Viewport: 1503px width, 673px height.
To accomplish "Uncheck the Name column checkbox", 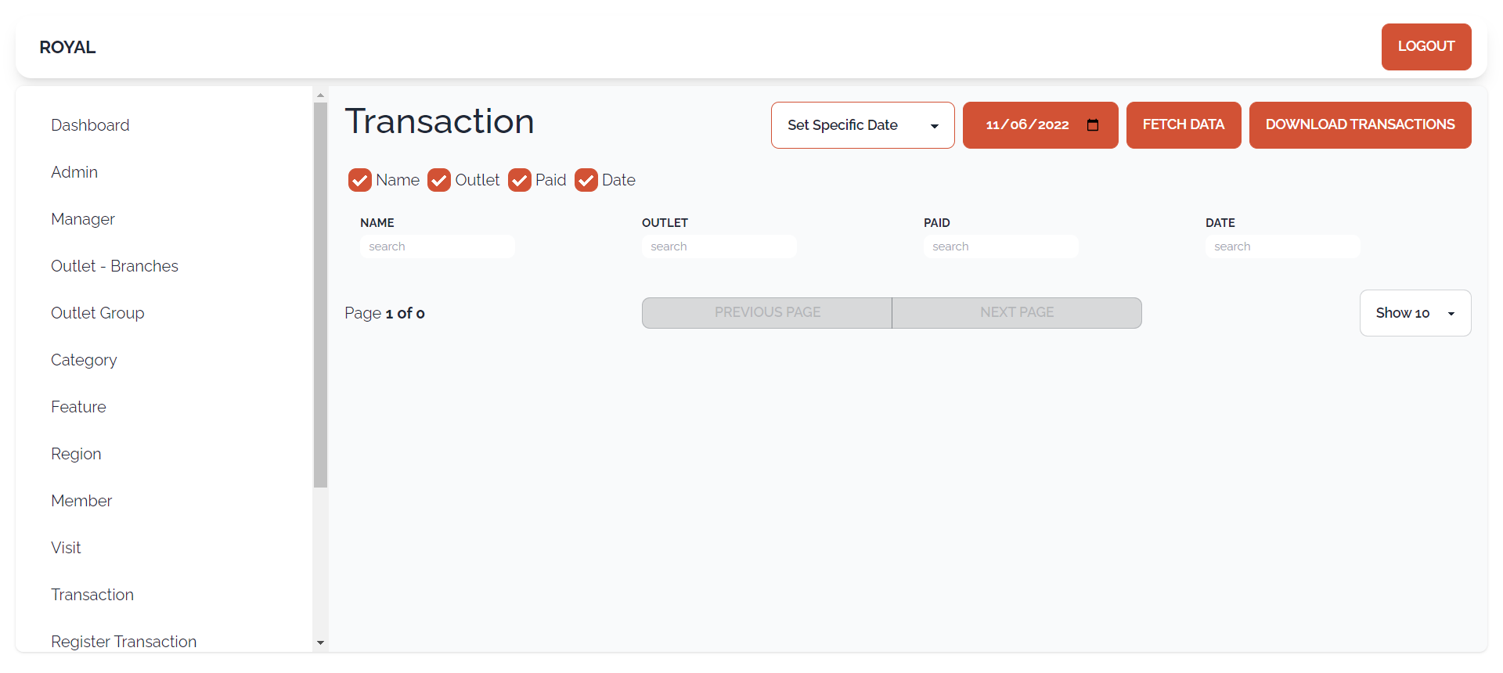I will 360,180.
